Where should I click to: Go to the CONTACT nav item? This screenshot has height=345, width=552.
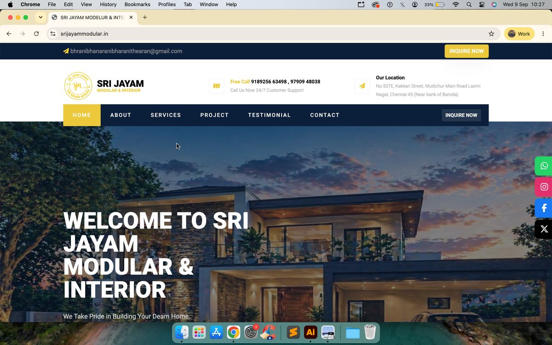coord(325,115)
